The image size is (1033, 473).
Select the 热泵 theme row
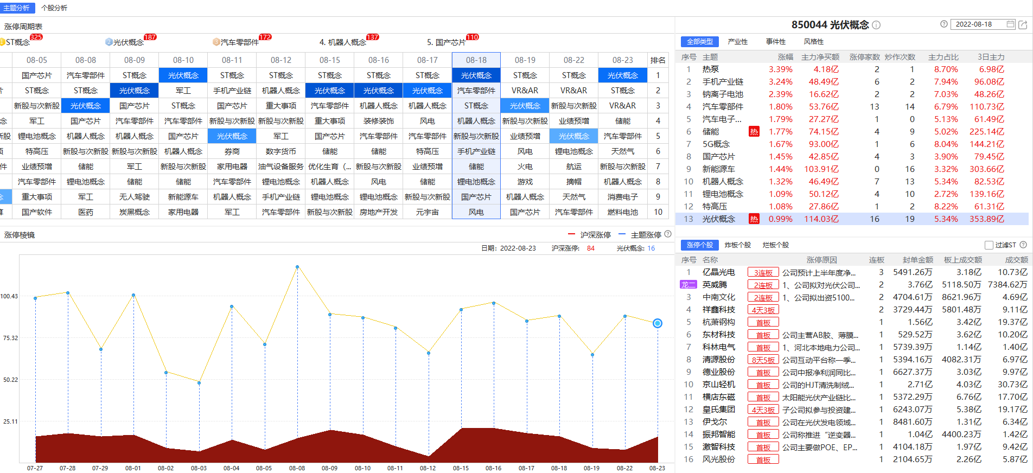pyautogui.click(x=852, y=69)
